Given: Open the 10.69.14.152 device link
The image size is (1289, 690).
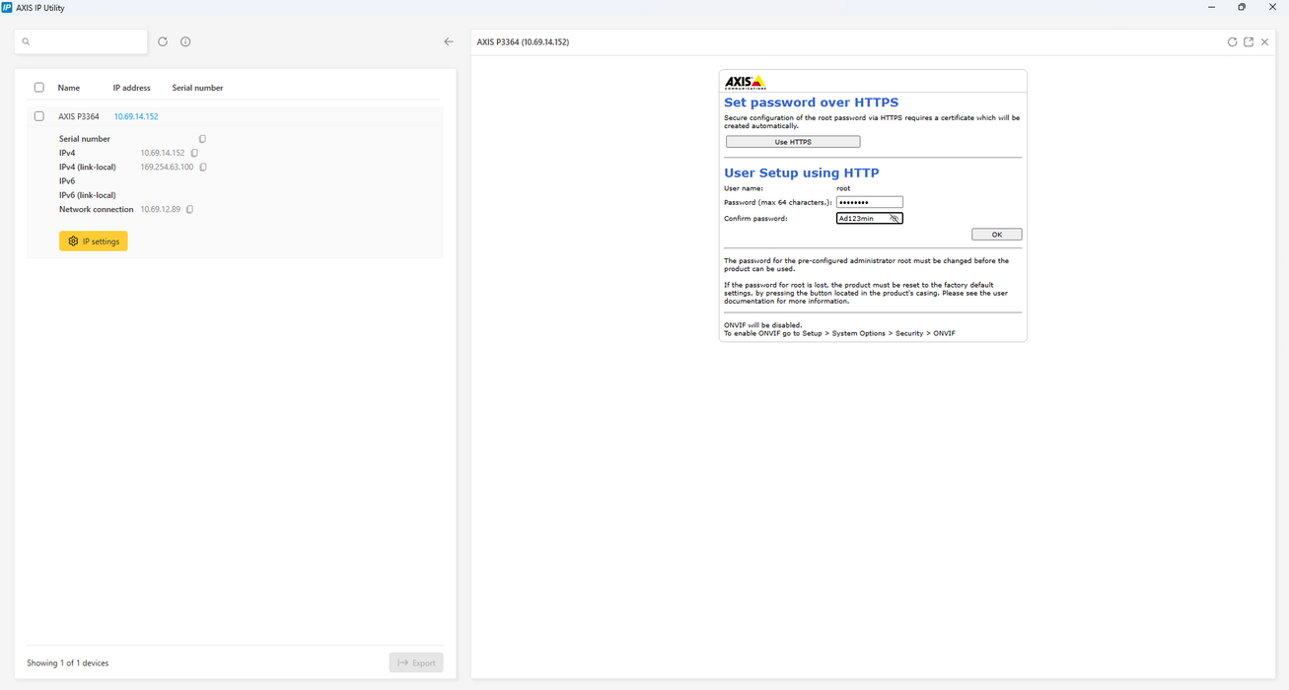Looking at the screenshot, I should click(136, 116).
